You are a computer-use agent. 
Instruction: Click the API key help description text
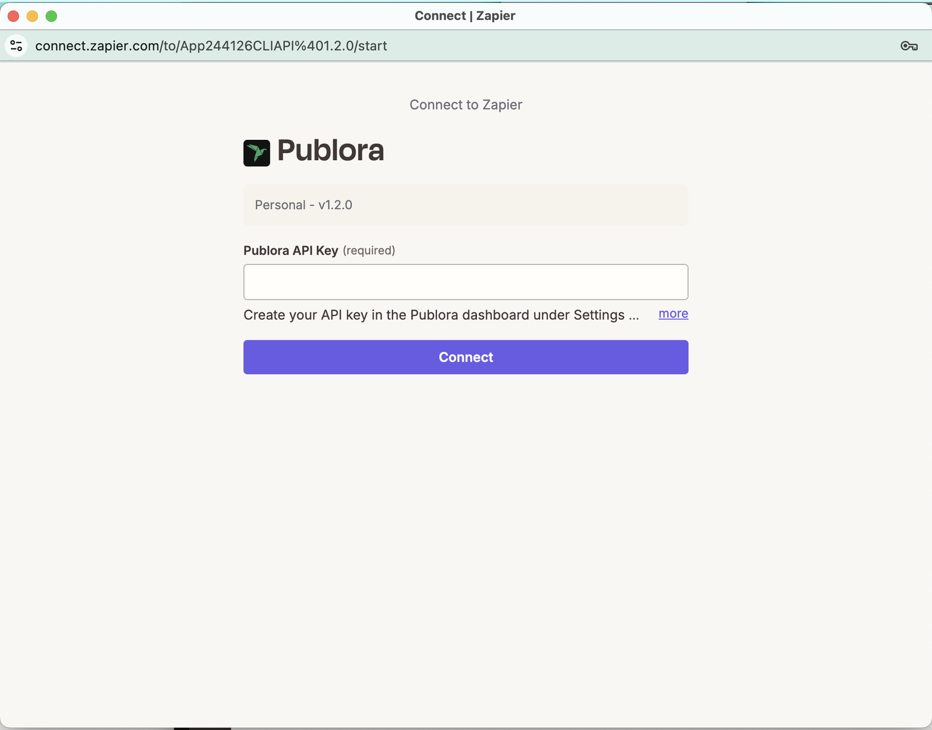(441, 315)
